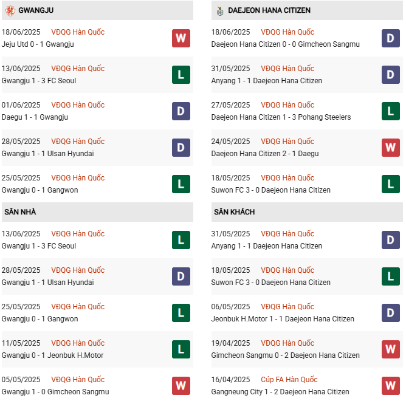Click the W badge for Gwangju 1-0 Gimcheon Sangmu

point(181,386)
